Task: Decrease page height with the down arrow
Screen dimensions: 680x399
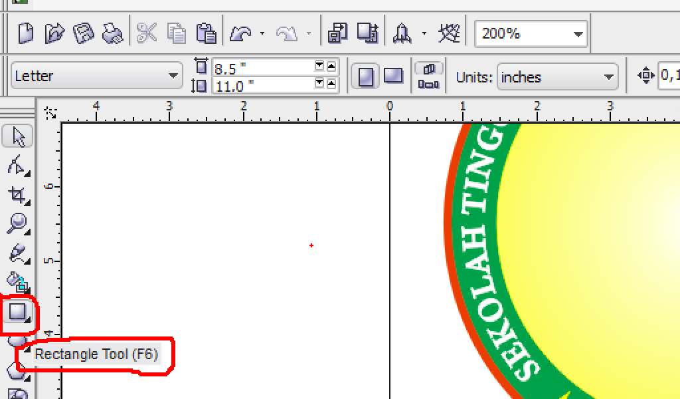Action: (319, 83)
